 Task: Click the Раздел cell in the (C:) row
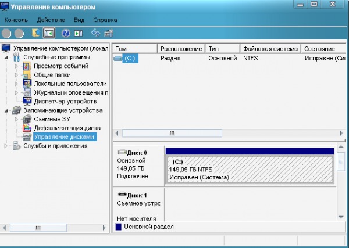pyautogui.click(x=170, y=59)
